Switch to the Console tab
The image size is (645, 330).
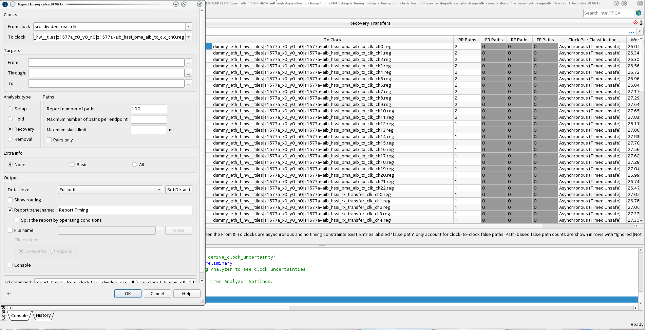coord(19,315)
